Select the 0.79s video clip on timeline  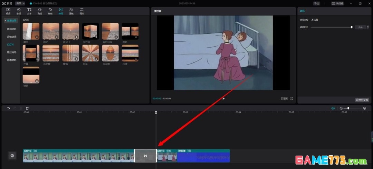[167, 156]
